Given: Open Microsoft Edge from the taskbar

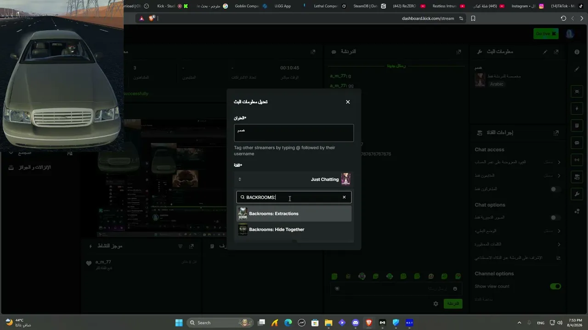Looking at the screenshot, I should (288, 323).
